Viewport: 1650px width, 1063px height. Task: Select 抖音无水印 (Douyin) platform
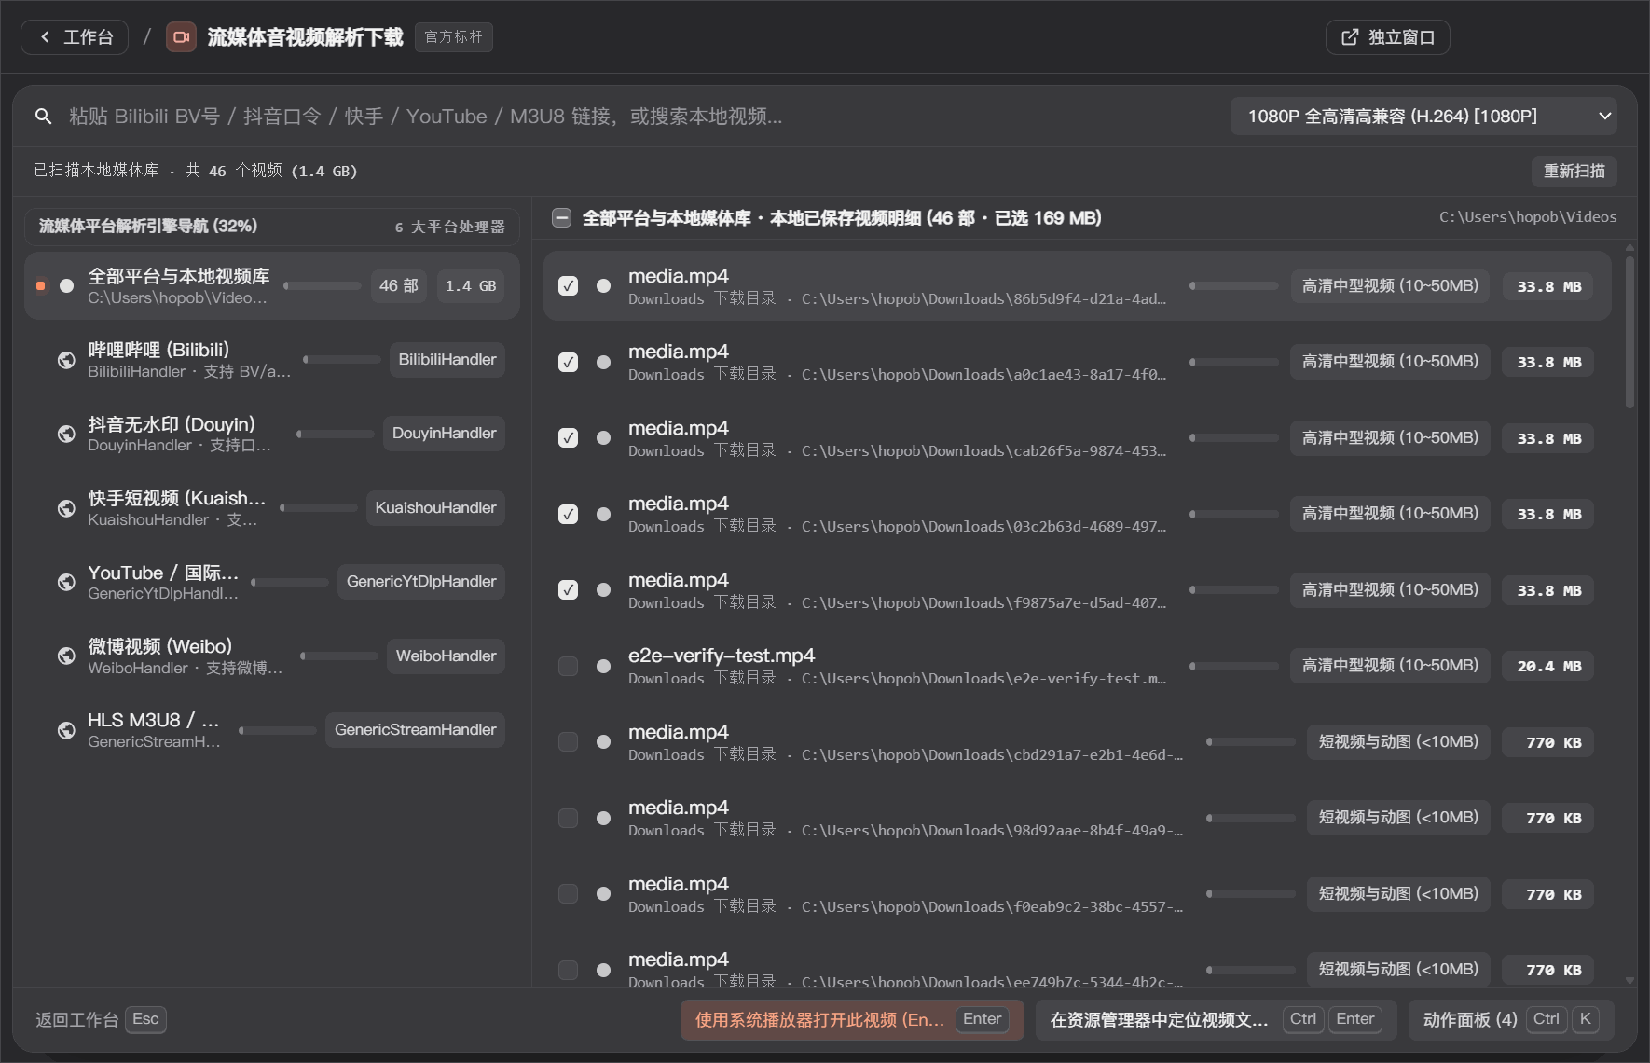pyautogui.click(x=271, y=434)
